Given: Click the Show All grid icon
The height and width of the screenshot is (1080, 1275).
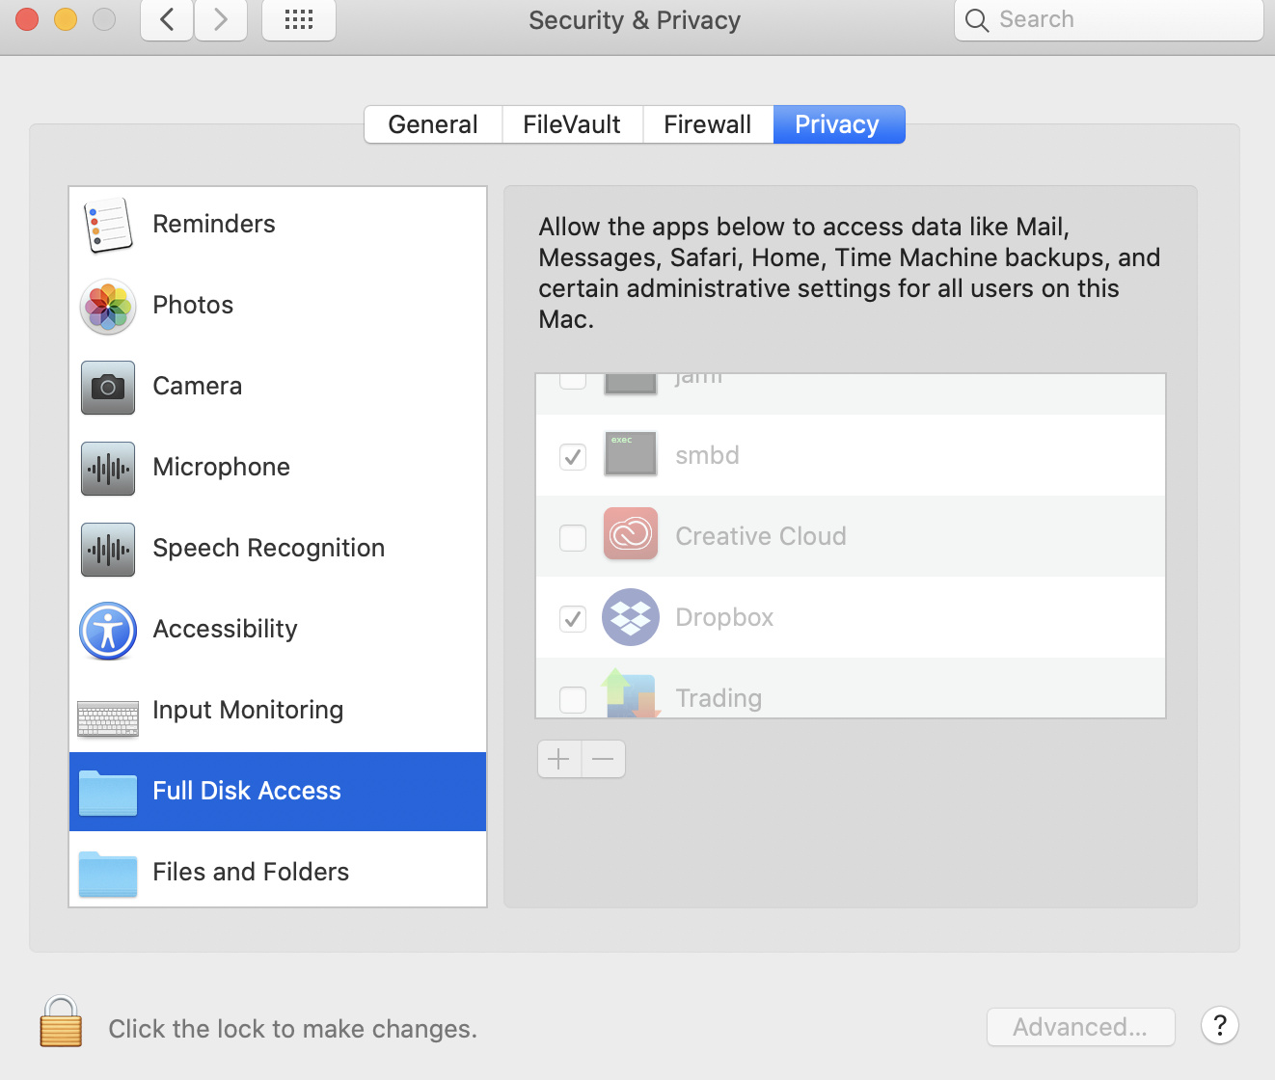Looking at the screenshot, I should point(299,20).
